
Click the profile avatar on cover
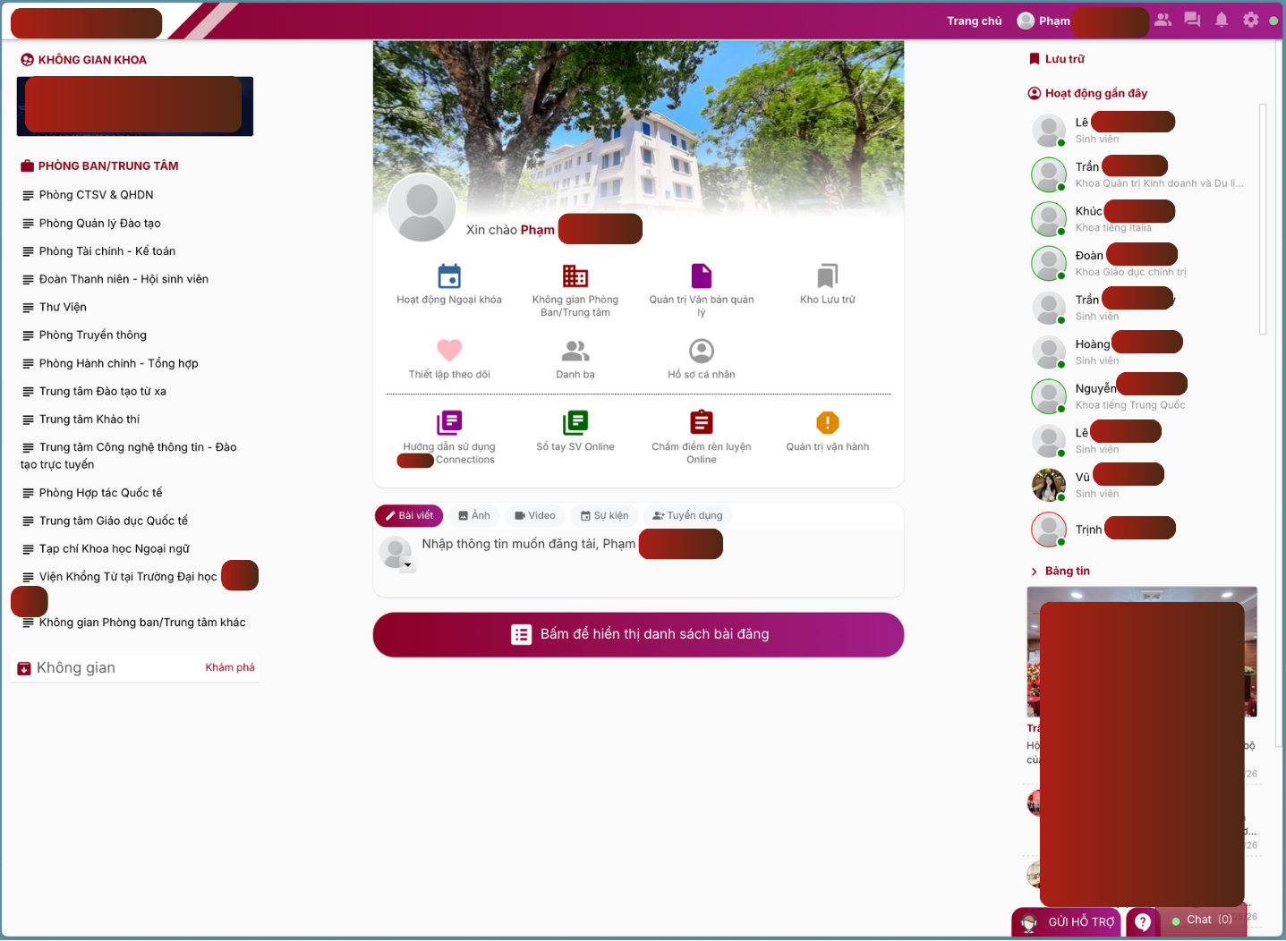click(x=422, y=208)
